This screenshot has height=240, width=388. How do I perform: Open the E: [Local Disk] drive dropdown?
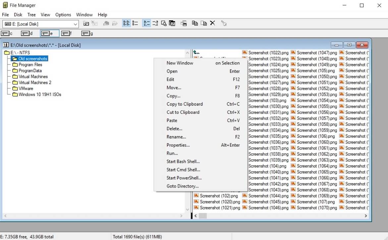tap(75, 24)
